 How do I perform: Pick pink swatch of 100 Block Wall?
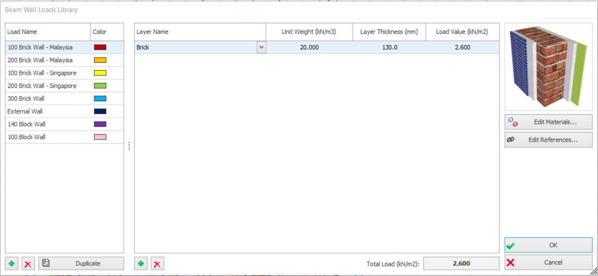100,137
